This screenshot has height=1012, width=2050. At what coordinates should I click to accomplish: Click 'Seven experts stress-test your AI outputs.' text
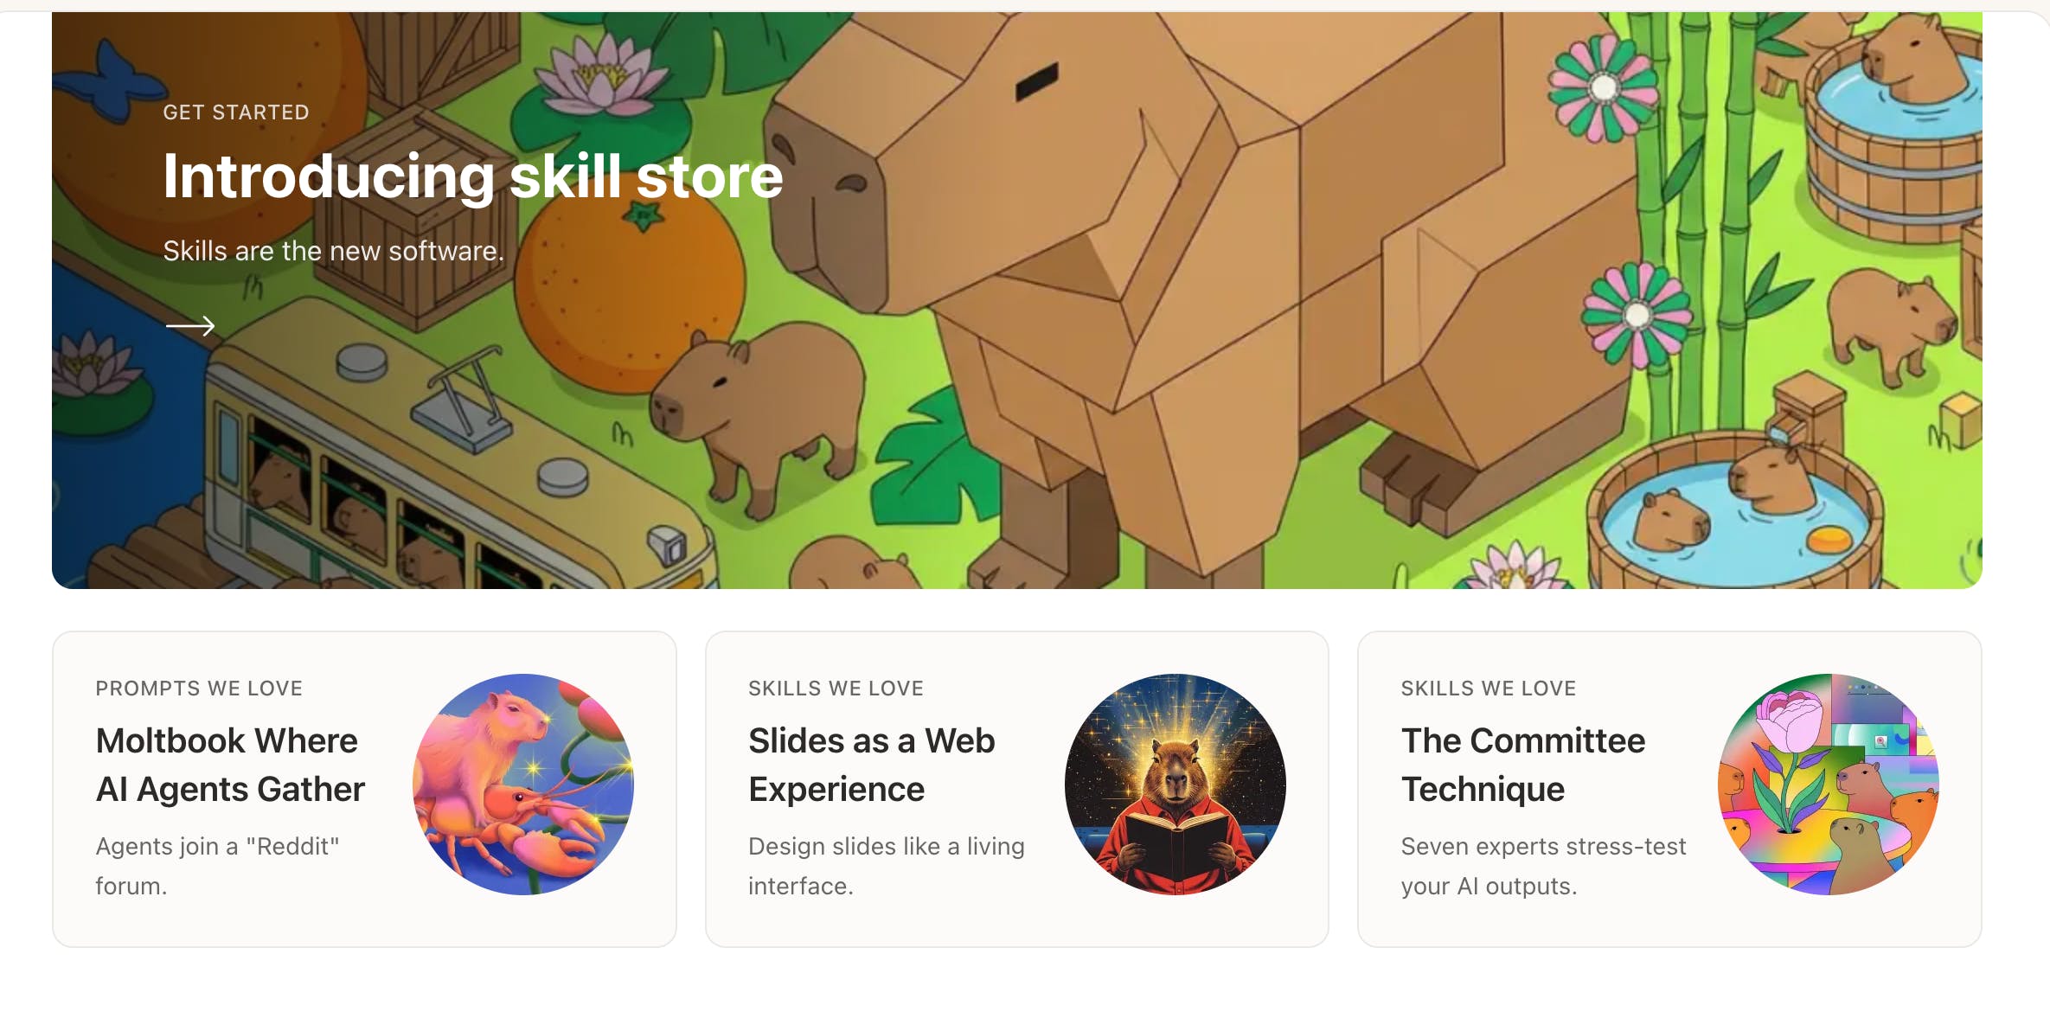point(1544,866)
